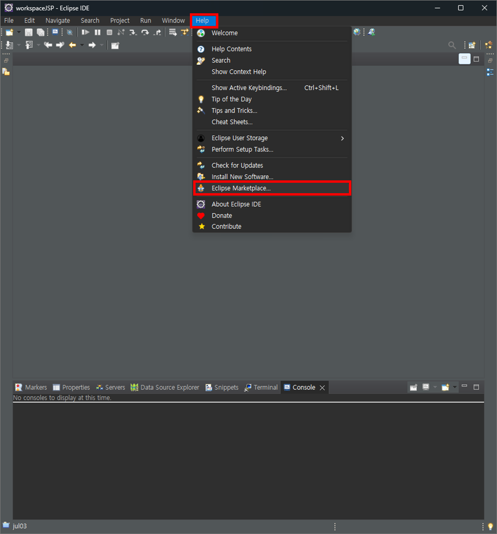Image resolution: width=497 pixels, height=534 pixels.
Task: Open the New wizard dropdown arrow
Action: (x=19, y=32)
